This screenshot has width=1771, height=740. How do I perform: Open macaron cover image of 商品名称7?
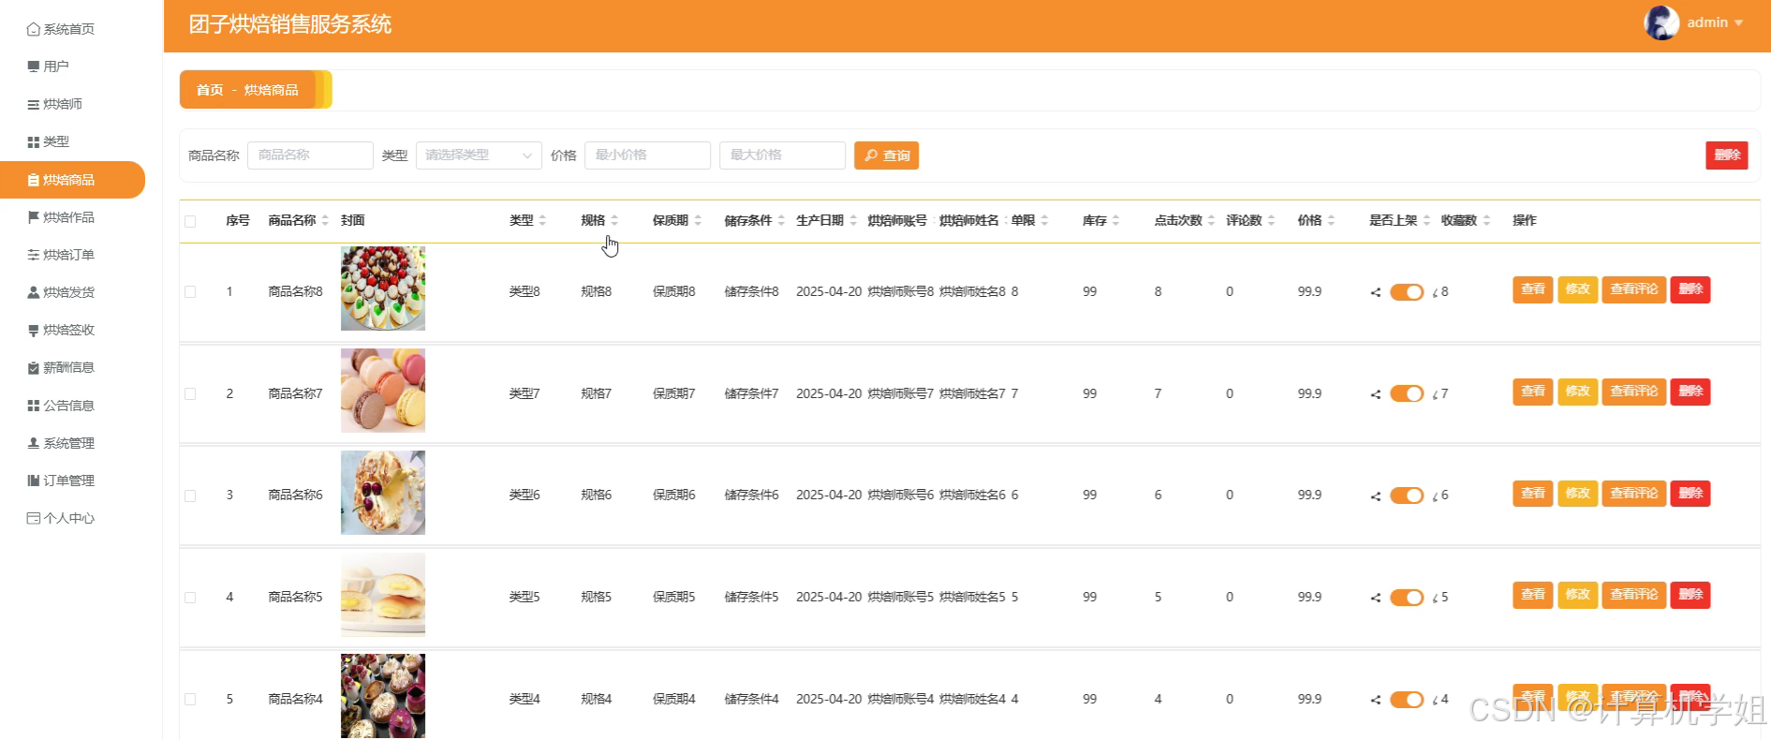coord(383,391)
